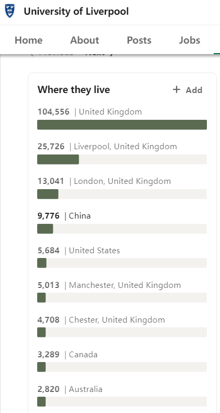The image size is (220, 413).
Task: Click the Liverpool, United Kingdom label text
Action: [x=126, y=147]
